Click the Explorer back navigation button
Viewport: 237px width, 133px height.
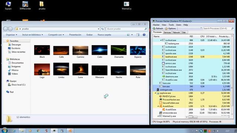click(x=5, y=29)
